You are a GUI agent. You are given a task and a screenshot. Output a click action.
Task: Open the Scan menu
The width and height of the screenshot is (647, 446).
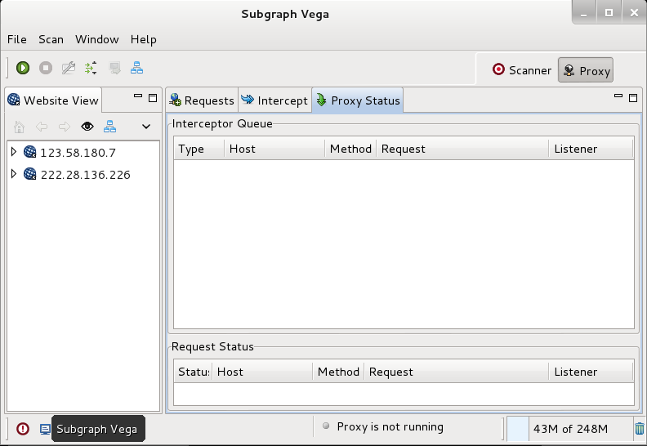pyautogui.click(x=51, y=39)
